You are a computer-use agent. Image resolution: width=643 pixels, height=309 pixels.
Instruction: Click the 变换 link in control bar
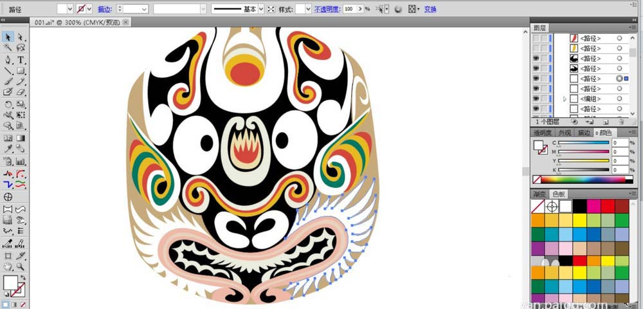(x=430, y=9)
